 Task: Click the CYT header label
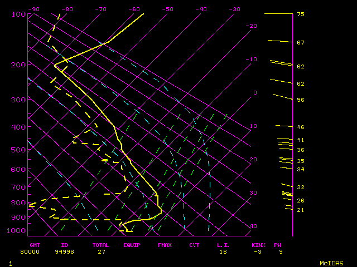click(x=194, y=245)
